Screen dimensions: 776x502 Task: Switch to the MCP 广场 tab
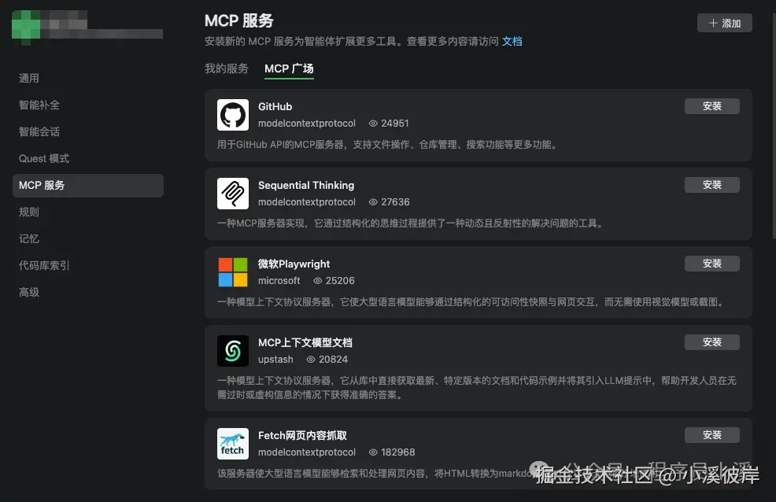coord(289,68)
